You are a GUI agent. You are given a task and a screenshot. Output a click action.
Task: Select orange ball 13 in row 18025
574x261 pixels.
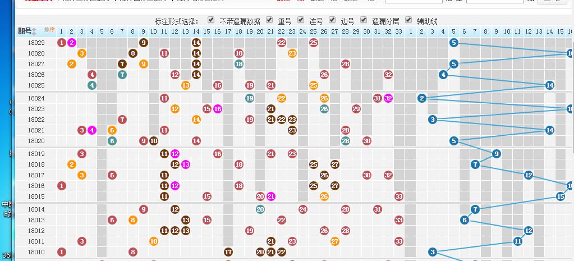tap(186, 85)
